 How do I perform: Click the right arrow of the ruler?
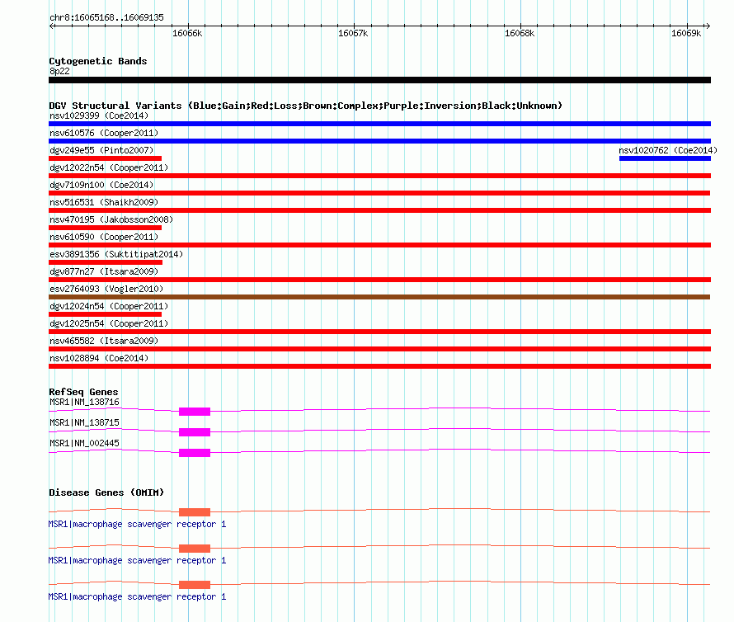coord(708,26)
